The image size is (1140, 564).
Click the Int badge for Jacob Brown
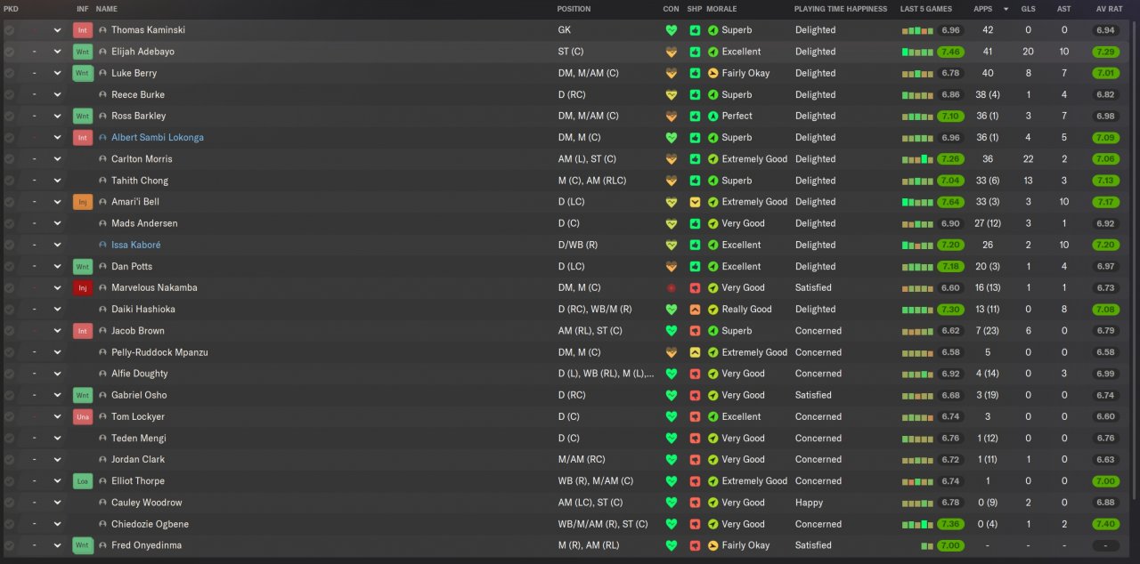(x=83, y=331)
